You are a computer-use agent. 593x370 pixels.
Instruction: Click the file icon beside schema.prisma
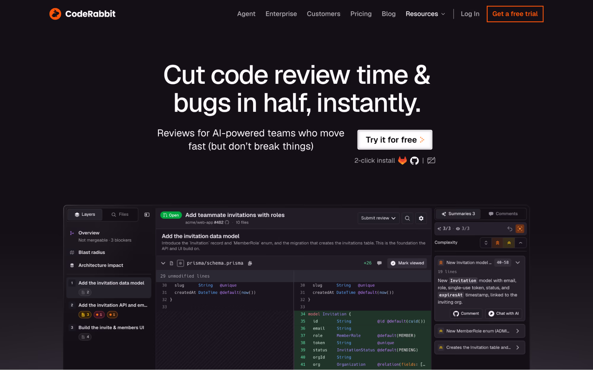click(x=171, y=263)
